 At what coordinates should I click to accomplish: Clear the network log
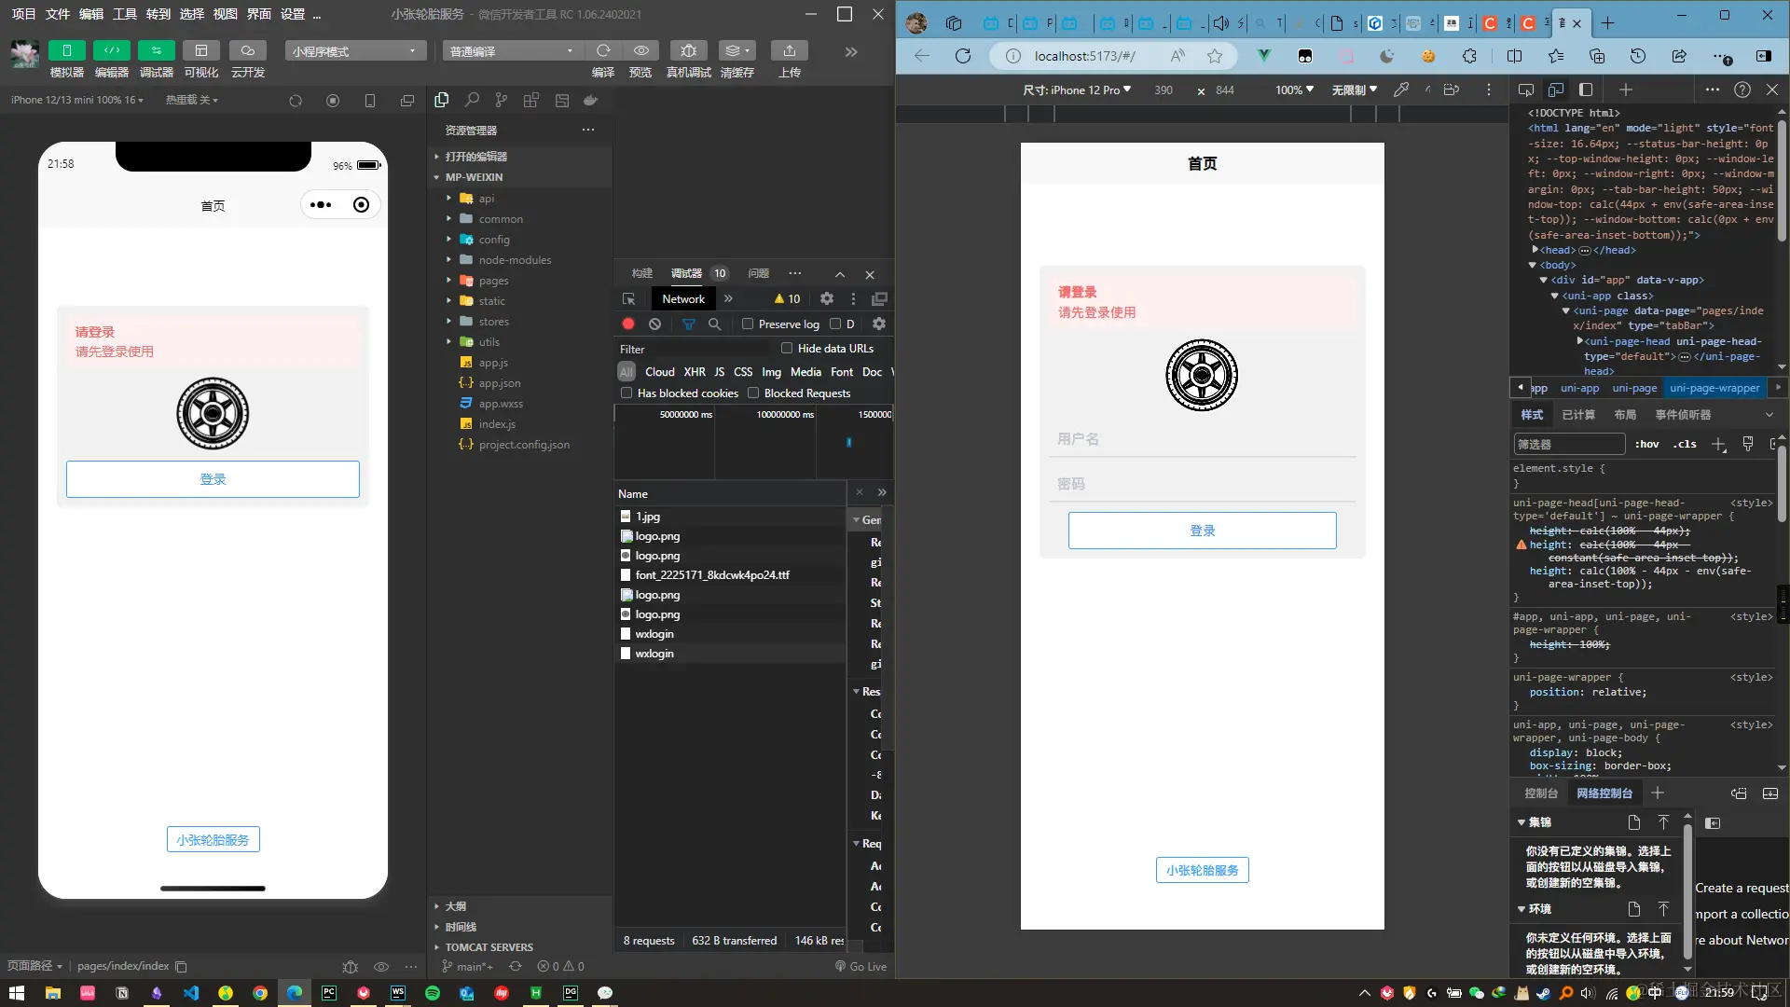click(x=655, y=324)
